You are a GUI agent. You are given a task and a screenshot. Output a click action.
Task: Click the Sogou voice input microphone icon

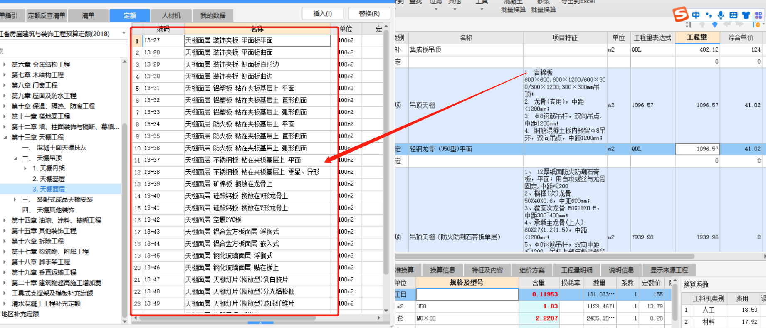(721, 15)
